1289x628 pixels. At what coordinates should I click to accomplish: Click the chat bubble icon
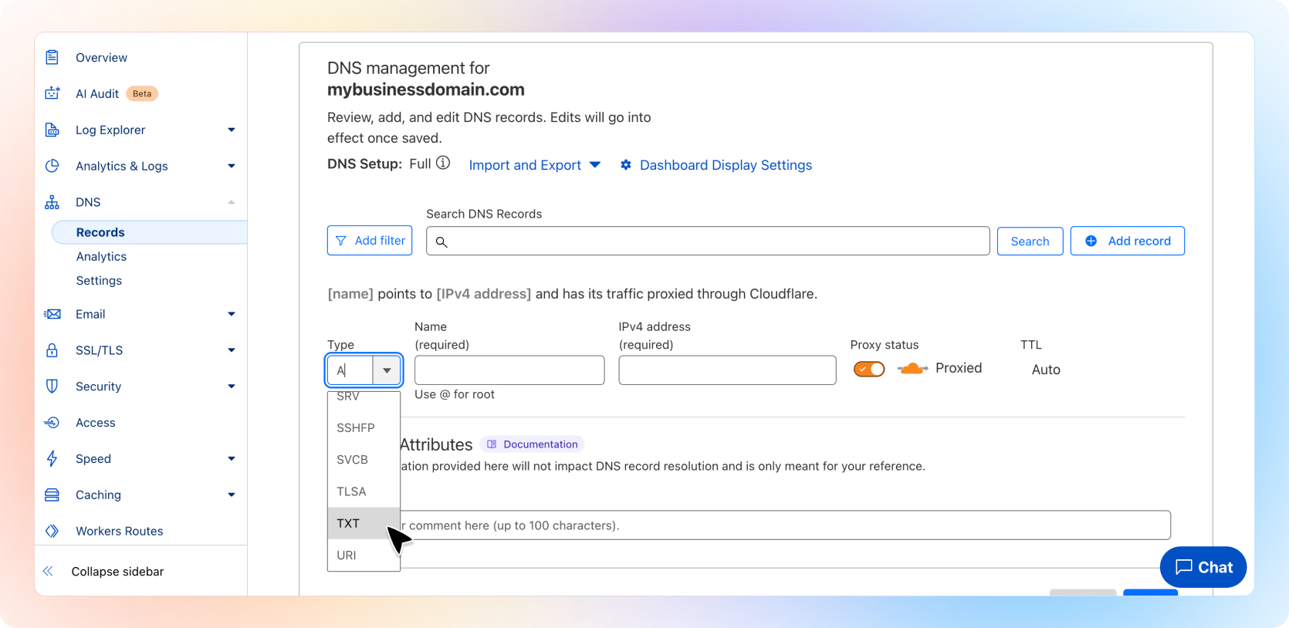coord(1184,568)
